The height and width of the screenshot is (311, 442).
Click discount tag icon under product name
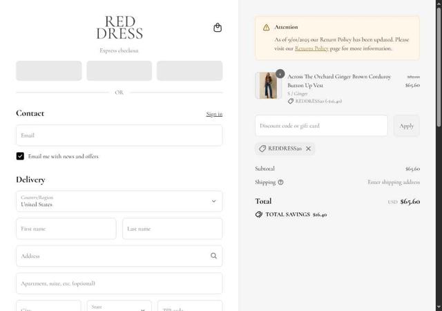click(291, 102)
